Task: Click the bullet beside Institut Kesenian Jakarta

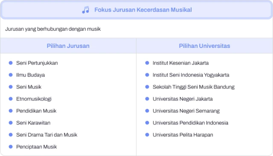Action: 147,63
